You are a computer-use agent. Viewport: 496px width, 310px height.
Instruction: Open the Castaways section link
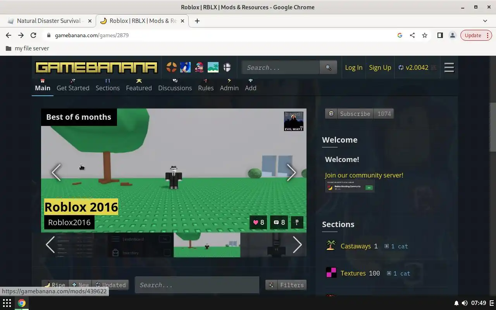(x=356, y=246)
